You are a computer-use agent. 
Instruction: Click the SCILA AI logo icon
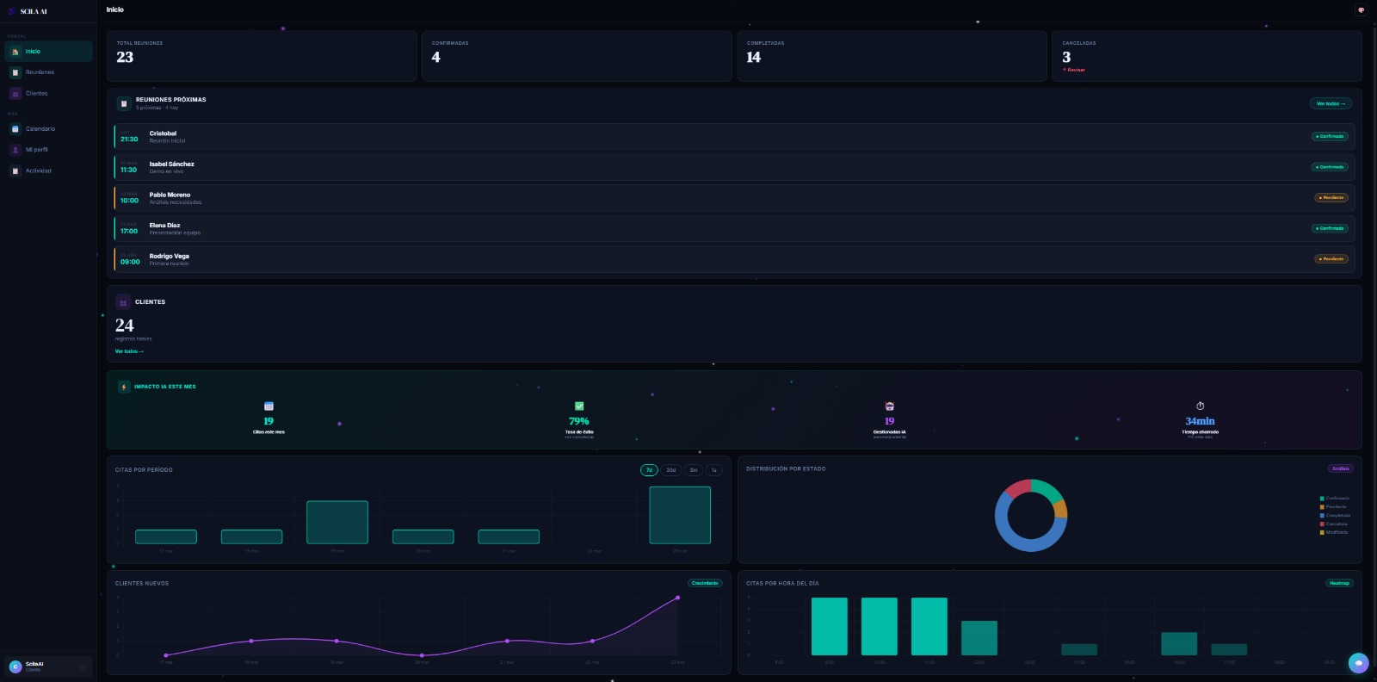pyautogui.click(x=12, y=11)
